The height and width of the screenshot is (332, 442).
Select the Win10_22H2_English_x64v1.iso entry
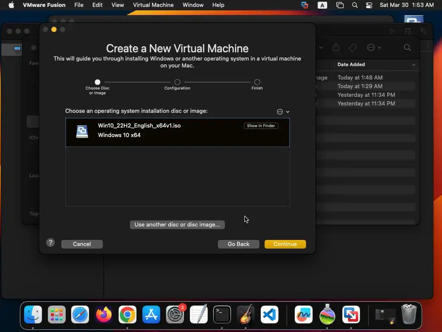pyautogui.click(x=177, y=132)
